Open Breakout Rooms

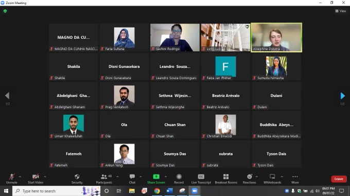tap(226, 179)
